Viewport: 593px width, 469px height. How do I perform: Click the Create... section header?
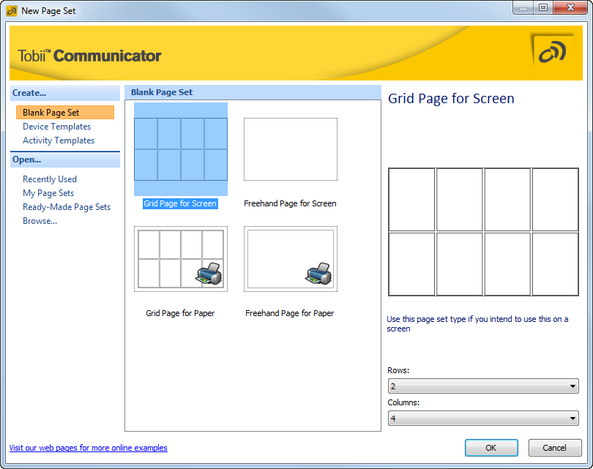[65, 93]
